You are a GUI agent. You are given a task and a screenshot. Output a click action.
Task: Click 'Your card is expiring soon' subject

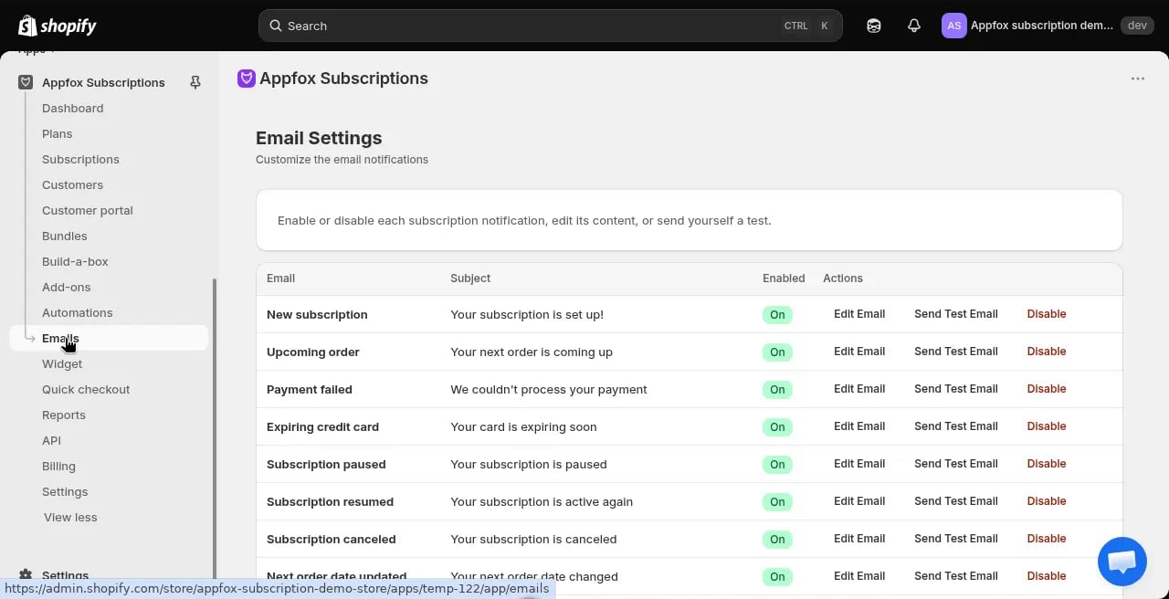tap(523, 426)
